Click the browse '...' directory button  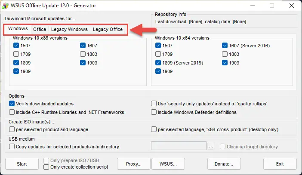pyautogui.click(x=211, y=147)
